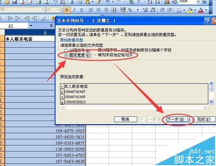Click the Name Box showing A1
The image size is (216, 166).
point(14,26)
